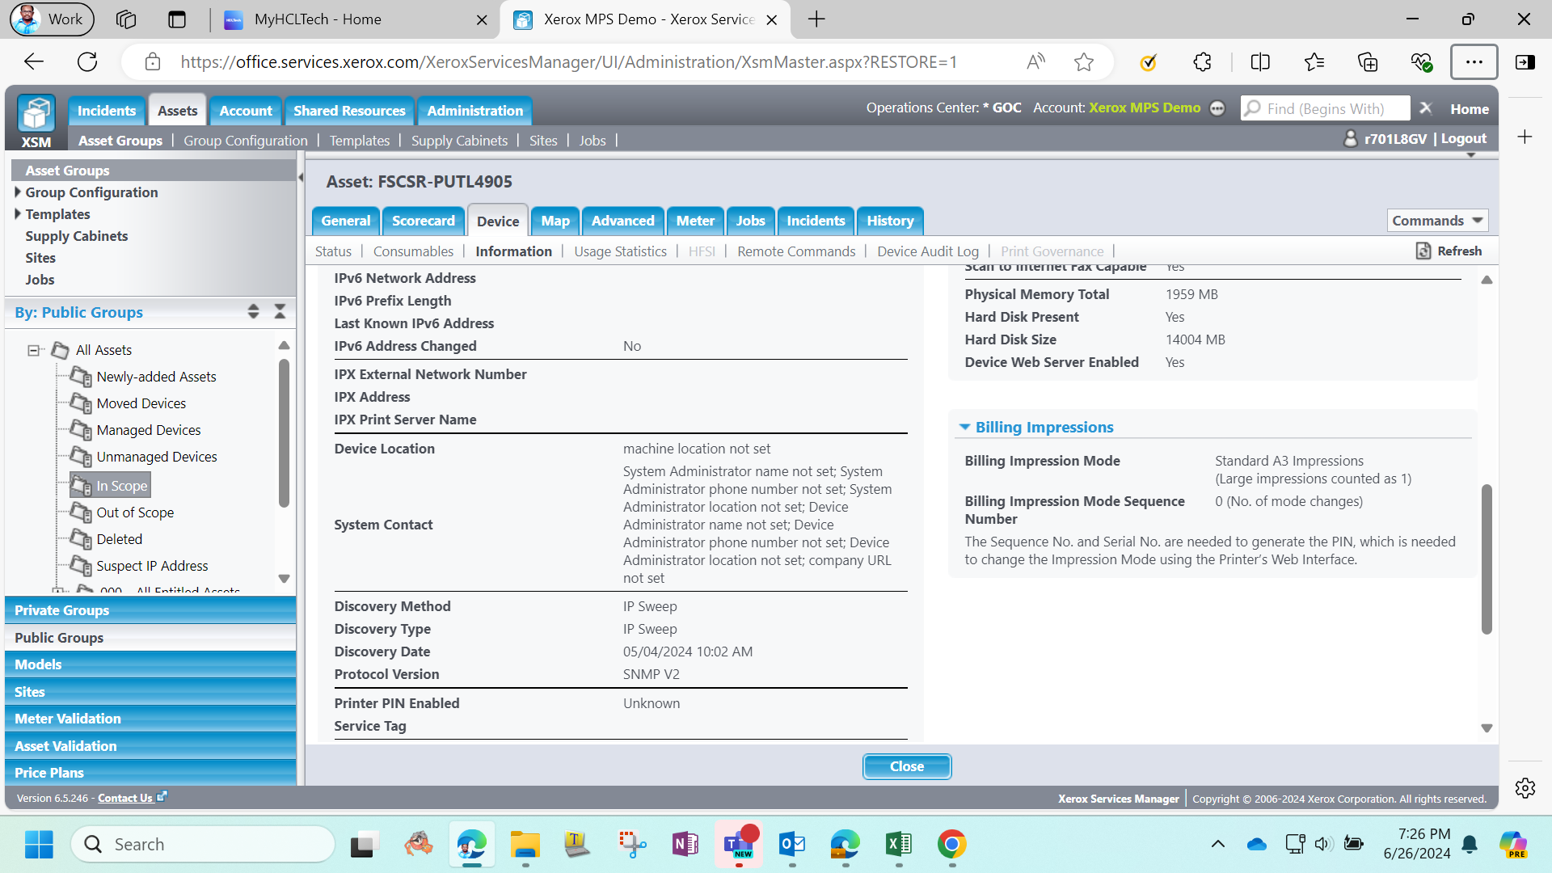This screenshot has height=873, width=1552.
Task: Open the Commands dropdown menu
Action: pyautogui.click(x=1438, y=221)
